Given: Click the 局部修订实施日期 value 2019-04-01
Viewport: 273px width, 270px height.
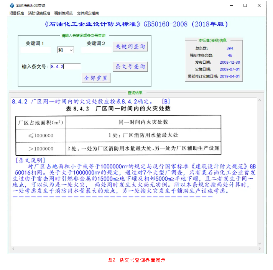Looking at the screenshot, I should [x=230, y=76].
